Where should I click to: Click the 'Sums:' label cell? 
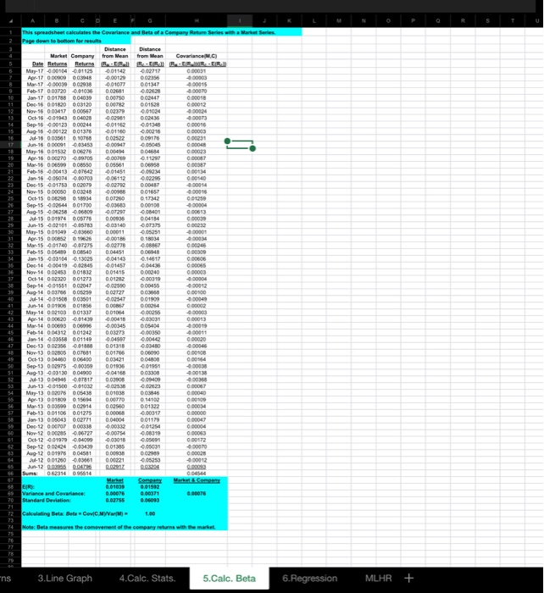tap(30, 473)
